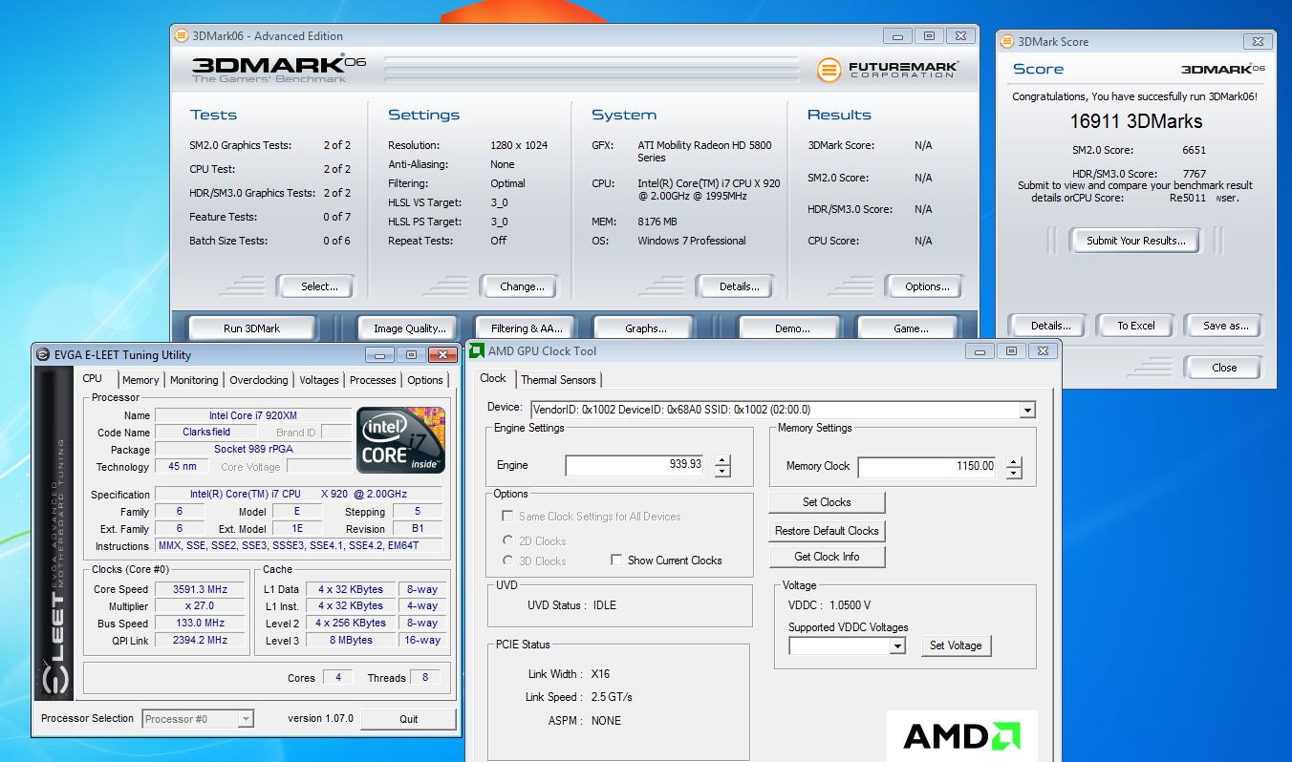Open the Overclocking tab in E-LEET
The width and height of the screenshot is (1292, 762).
click(259, 380)
